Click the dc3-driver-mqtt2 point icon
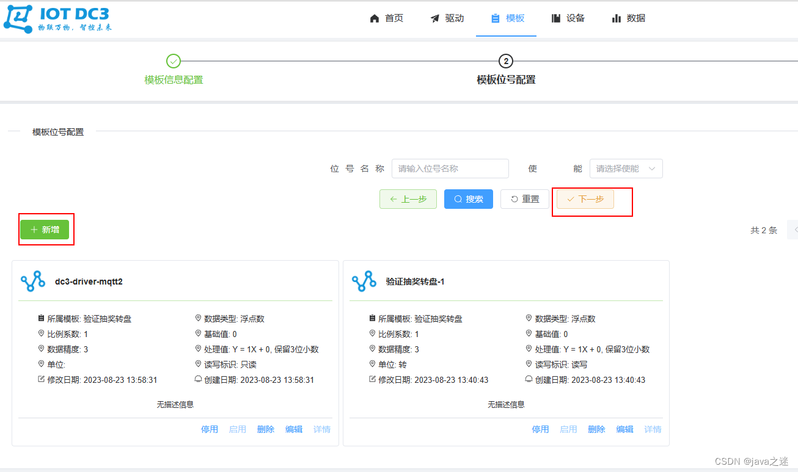 click(x=33, y=281)
